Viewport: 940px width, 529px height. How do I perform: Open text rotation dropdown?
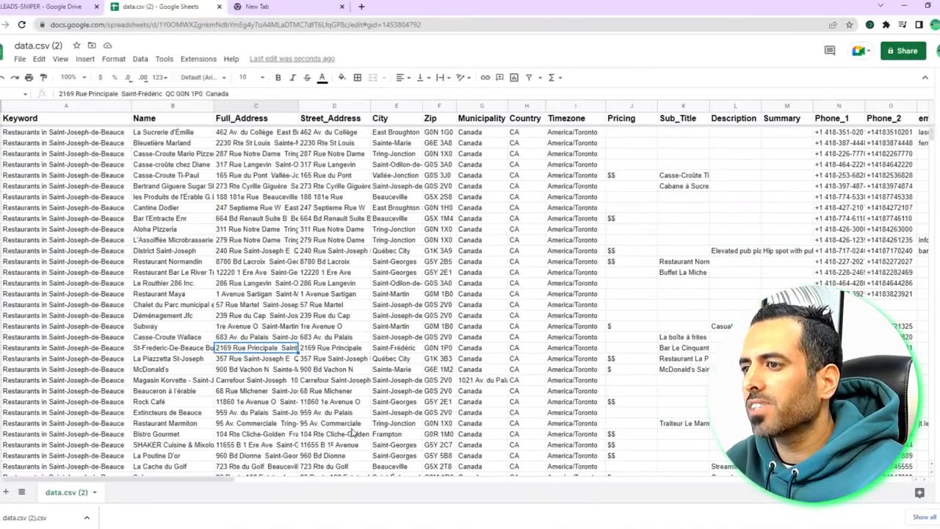pos(463,77)
